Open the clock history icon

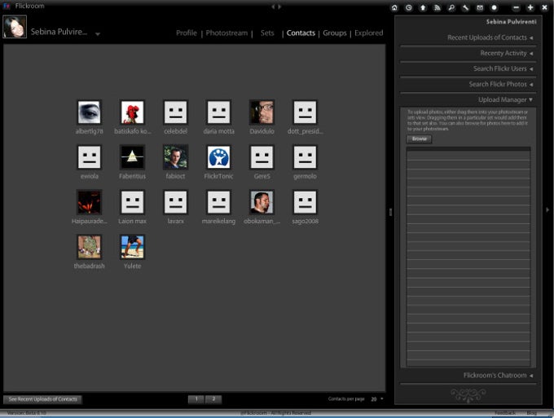[x=408, y=7]
